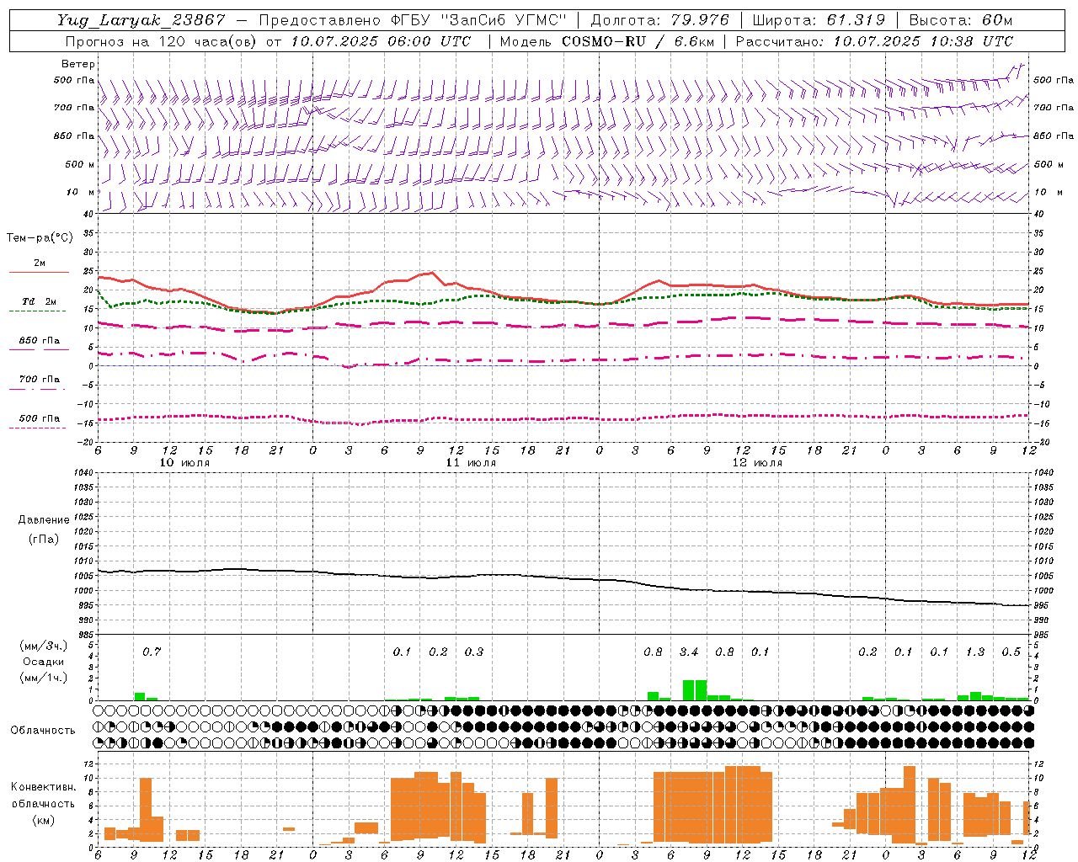Click the green dashed 'Td 2м' legend sample
This screenshot has width=1078, height=862.
(37, 311)
